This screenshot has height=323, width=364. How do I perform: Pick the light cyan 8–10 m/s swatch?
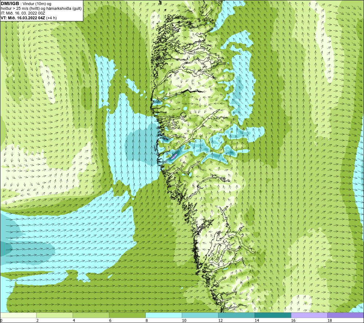[164, 315]
